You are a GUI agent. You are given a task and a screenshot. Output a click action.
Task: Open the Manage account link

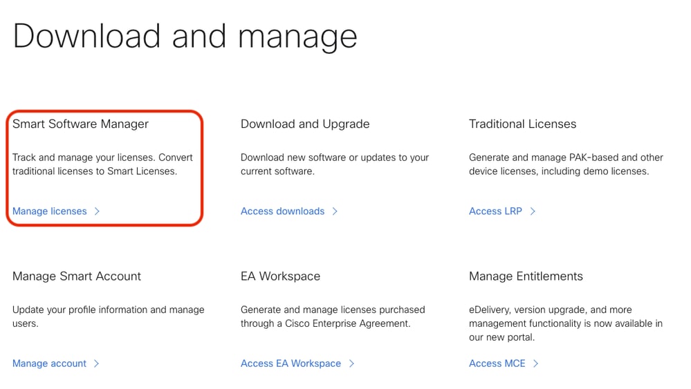click(x=50, y=363)
